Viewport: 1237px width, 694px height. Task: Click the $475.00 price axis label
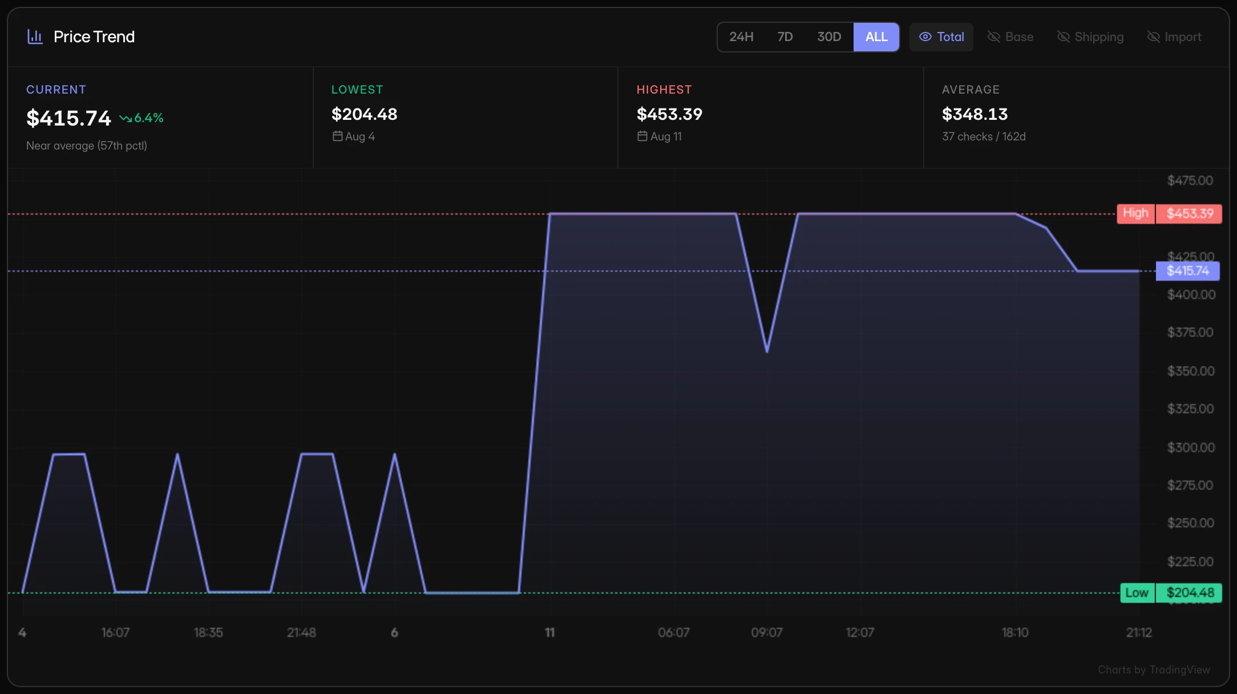point(1190,180)
